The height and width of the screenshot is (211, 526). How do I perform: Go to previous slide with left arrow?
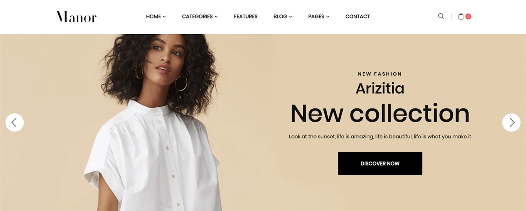(14, 123)
